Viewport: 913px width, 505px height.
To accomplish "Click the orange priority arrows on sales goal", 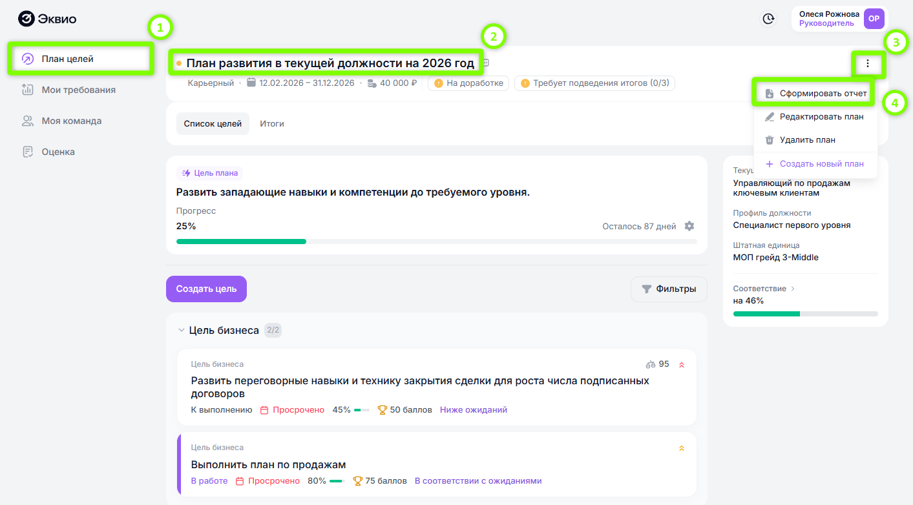I will click(681, 448).
